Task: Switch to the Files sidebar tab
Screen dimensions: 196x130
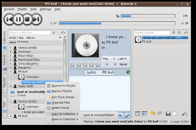Action: pos(5,107)
